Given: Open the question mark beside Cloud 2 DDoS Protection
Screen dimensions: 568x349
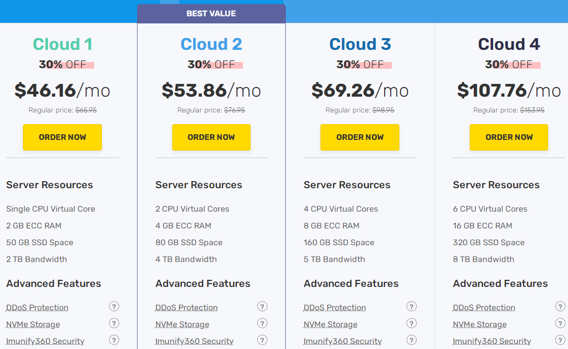Looking at the screenshot, I should click(x=262, y=306).
